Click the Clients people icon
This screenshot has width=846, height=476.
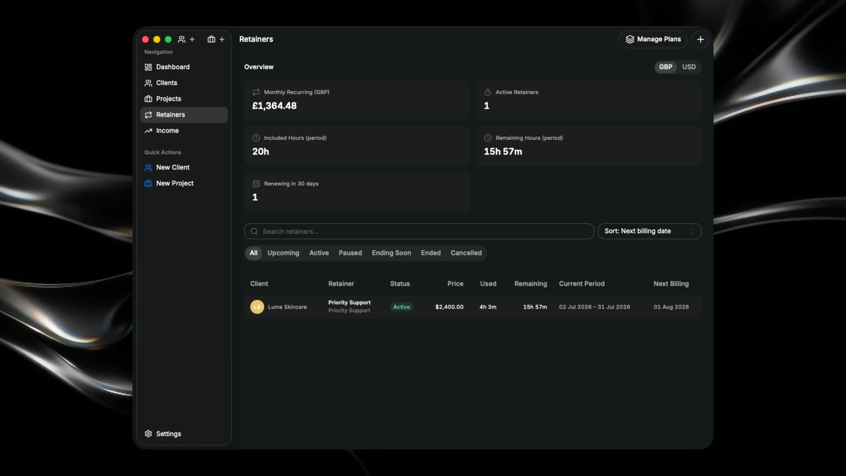tap(148, 83)
